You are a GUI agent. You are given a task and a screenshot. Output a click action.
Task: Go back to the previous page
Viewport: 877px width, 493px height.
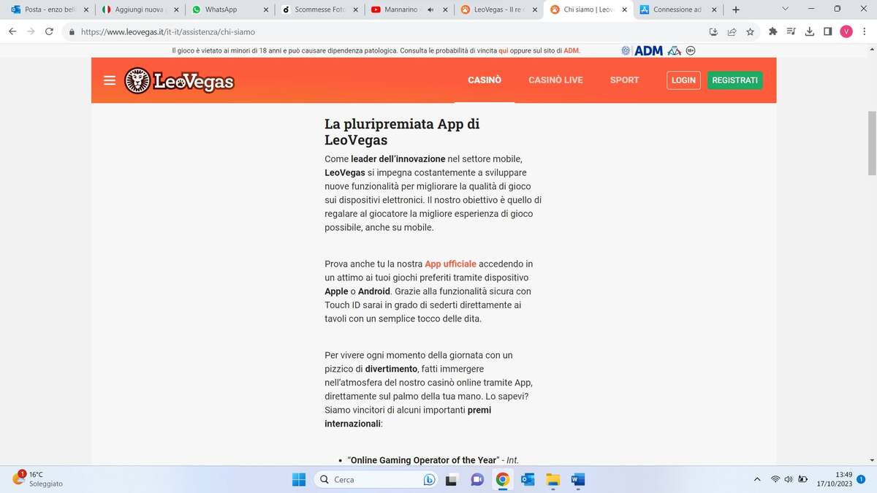click(x=12, y=31)
